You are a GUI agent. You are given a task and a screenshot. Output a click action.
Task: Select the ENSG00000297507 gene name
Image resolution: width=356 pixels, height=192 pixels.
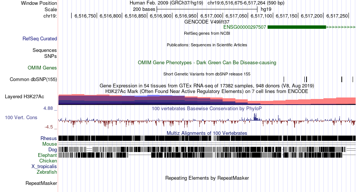245,27
